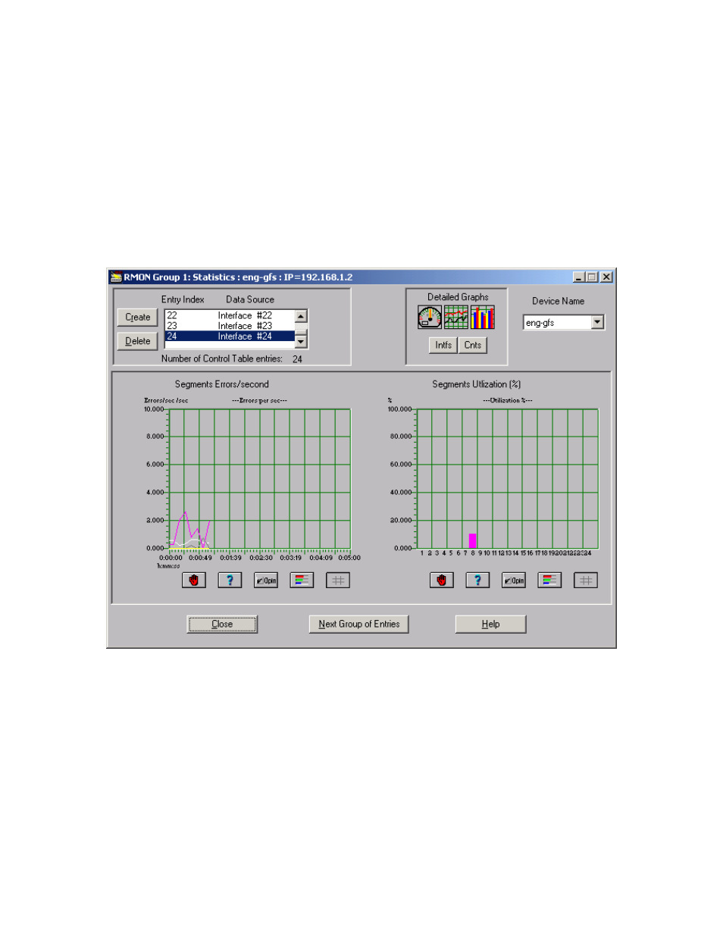723x936 pixels.
Task: Stop the Errors/second graph with hand icon
Action: (194, 581)
